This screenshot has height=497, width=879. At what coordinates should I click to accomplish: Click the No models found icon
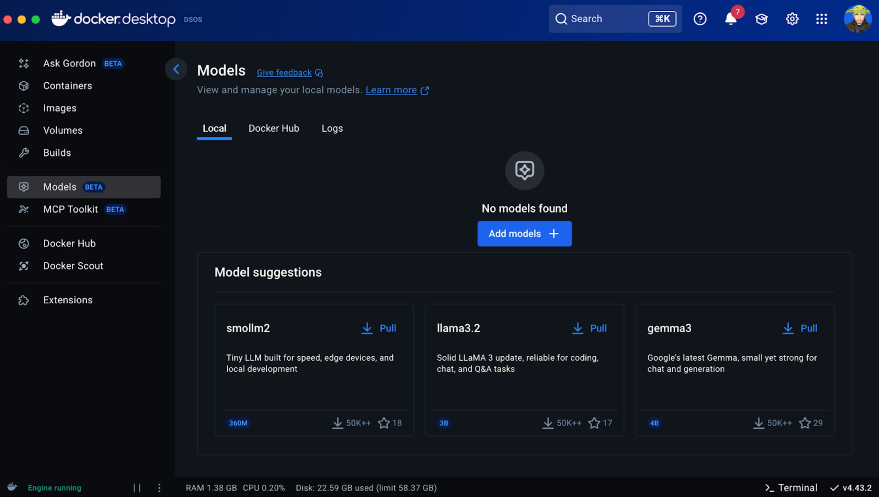click(x=524, y=171)
